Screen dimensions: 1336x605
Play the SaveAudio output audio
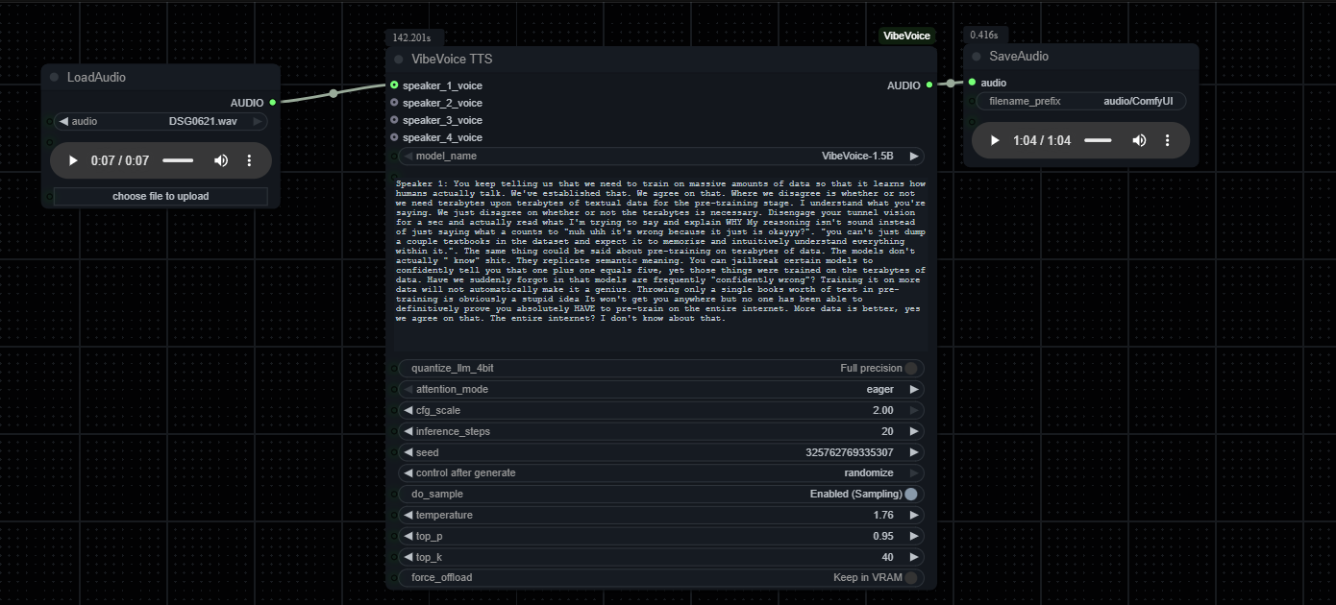(995, 140)
